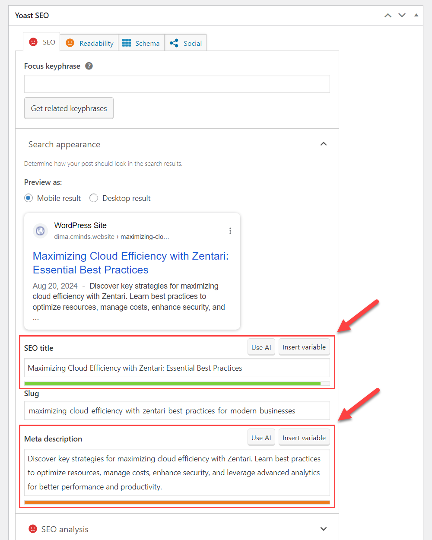Click the dima.cminds.website URL text
The width and height of the screenshot is (432, 540).
coord(84,237)
